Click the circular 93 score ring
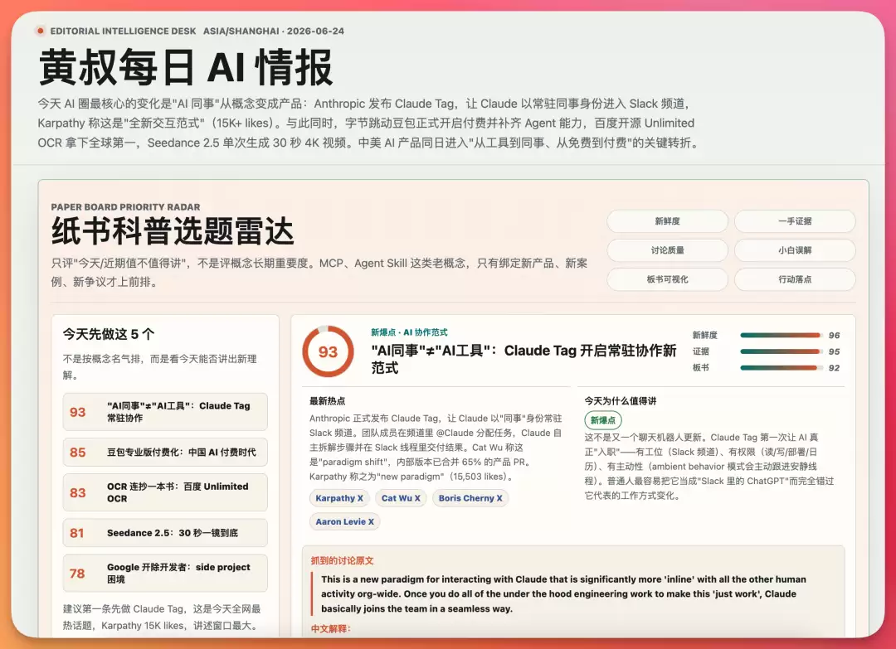Image resolution: width=896 pixels, height=649 pixels. (x=328, y=351)
